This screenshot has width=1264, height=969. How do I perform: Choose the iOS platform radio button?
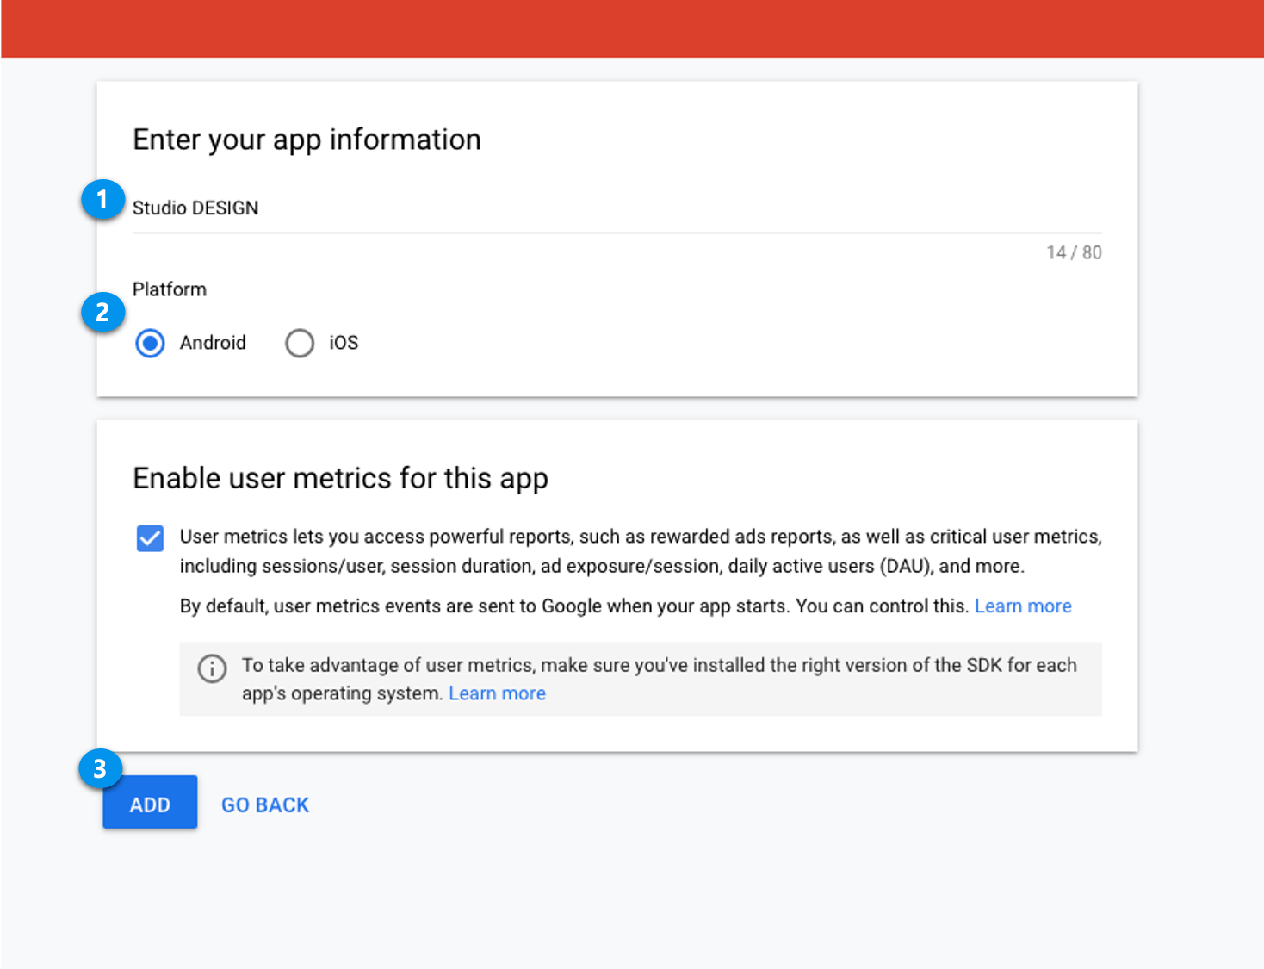tap(300, 343)
